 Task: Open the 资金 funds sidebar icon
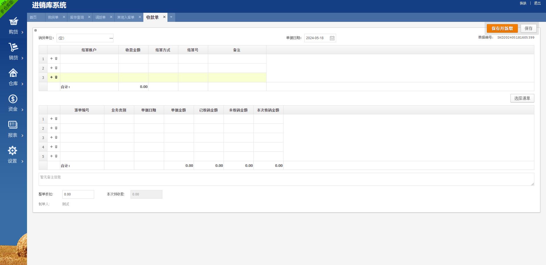pyautogui.click(x=13, y=99)
